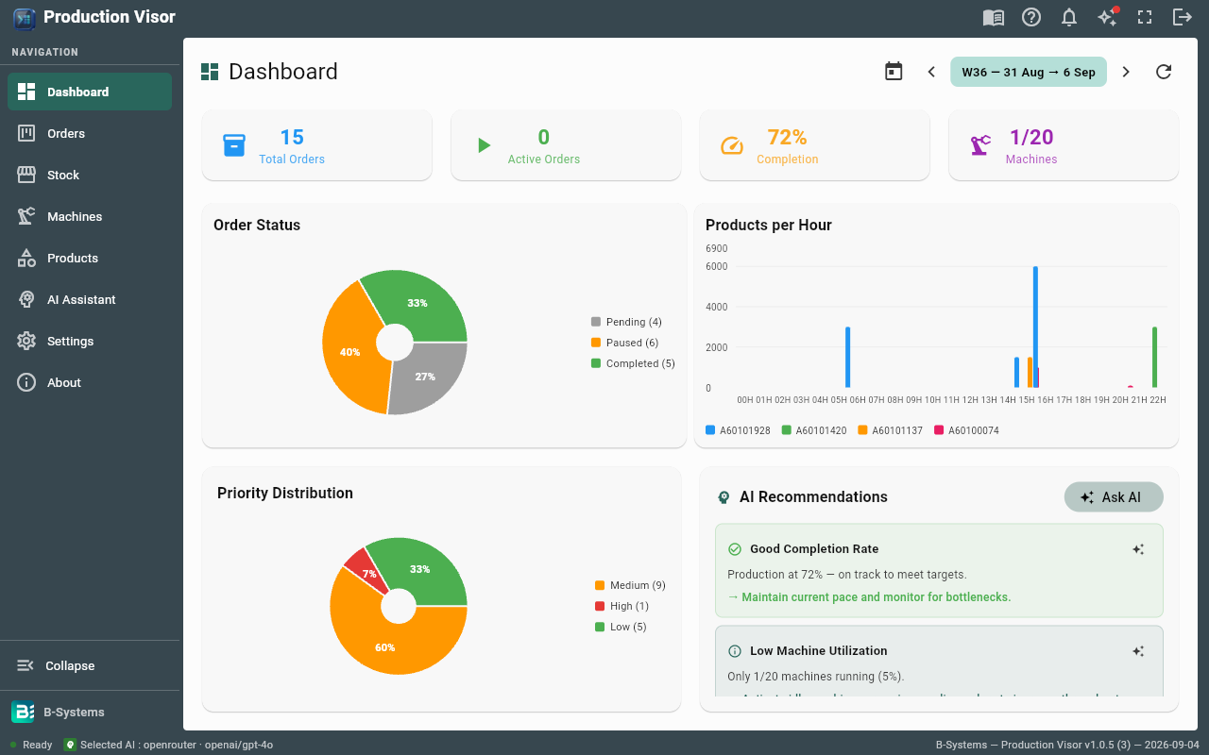Image resolution: width=1209 pixels, height=755 pixels.
Task: Click the help question mark icon
Action: pos(1031,17)
